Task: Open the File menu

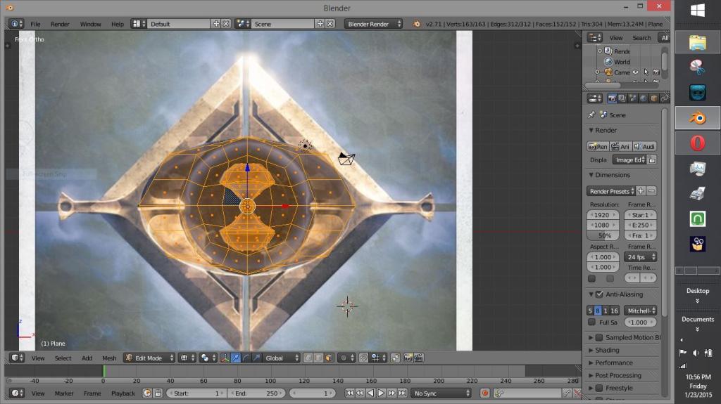Action: (x=35, y=24)
